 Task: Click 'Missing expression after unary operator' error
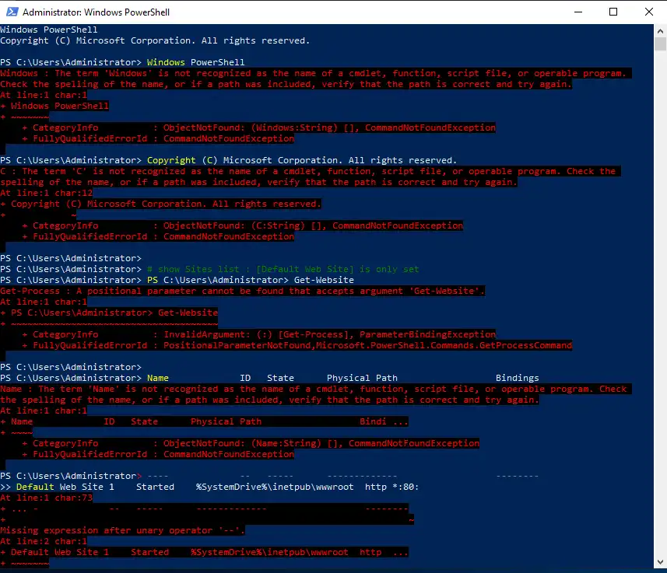pos(122,530)
